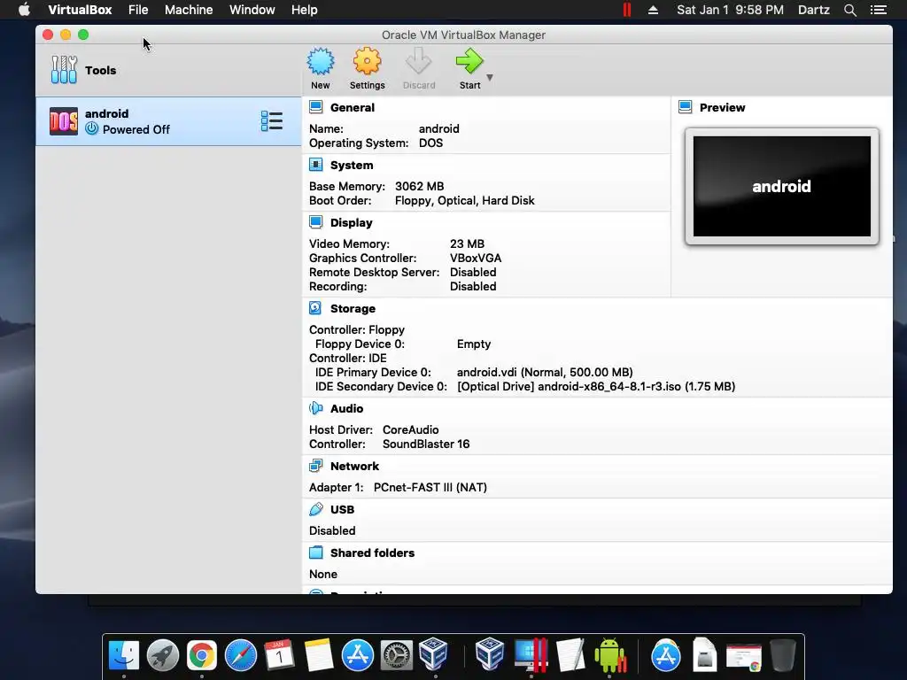This screenshot has height=680, width=907.
Task: Open the Notification Center list icon
Action: (x=878, y=10)
